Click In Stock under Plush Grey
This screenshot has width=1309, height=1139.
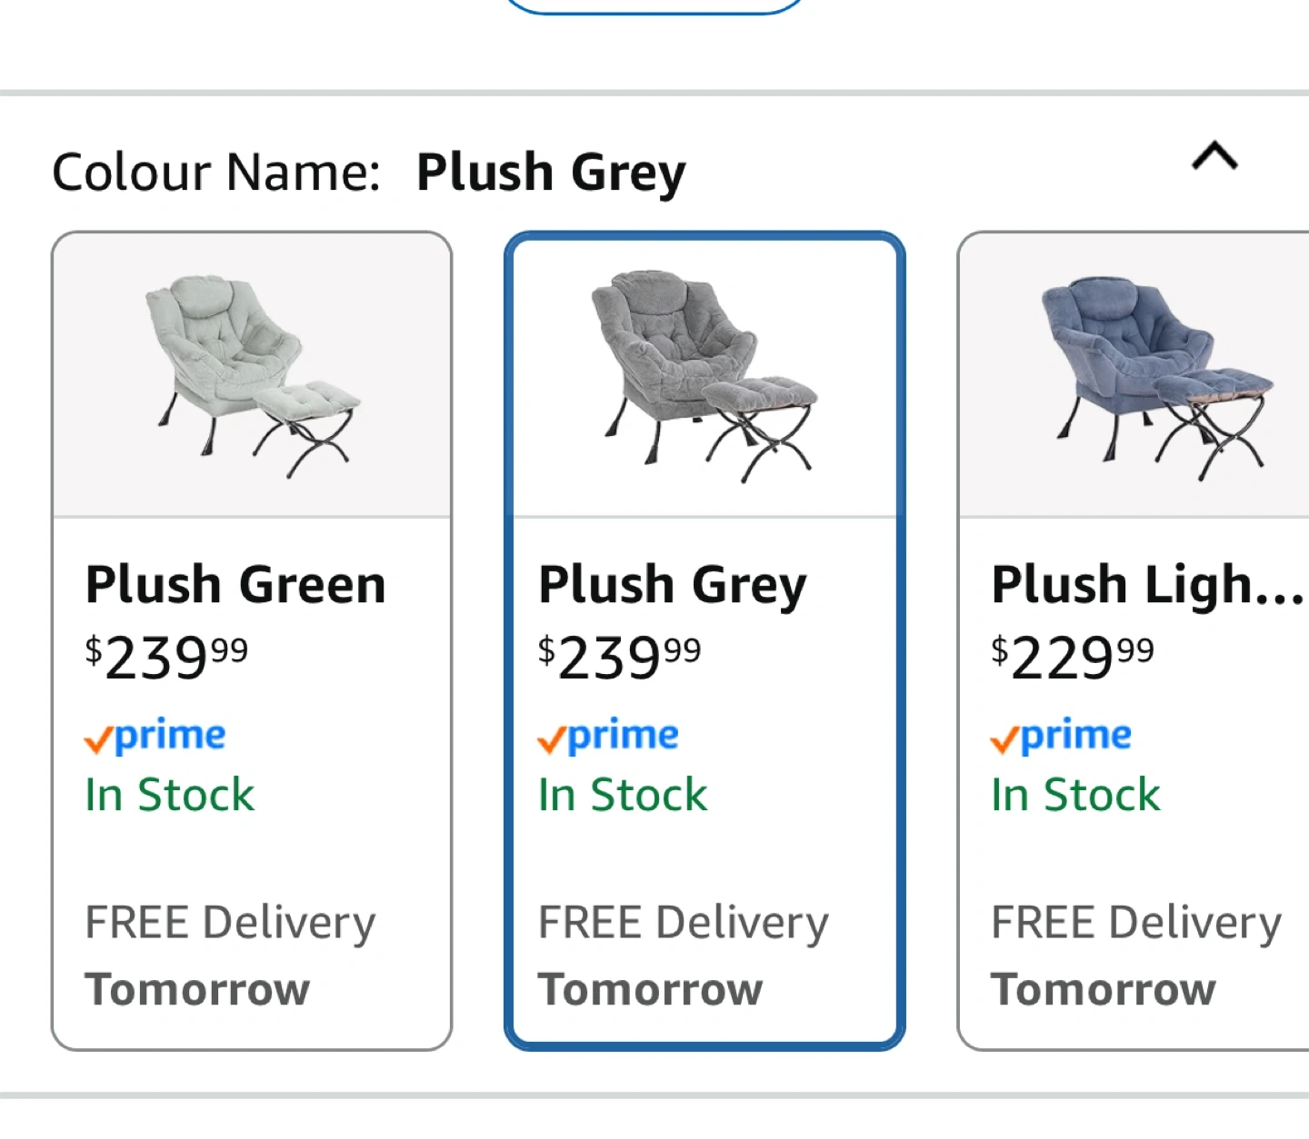[x=623, y=795]
